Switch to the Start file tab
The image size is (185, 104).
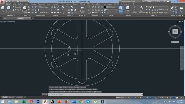pyautogui.click(x=5, y=18)
